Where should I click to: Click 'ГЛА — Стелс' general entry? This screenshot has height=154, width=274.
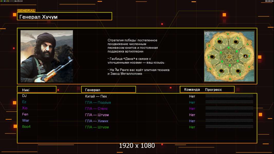pyautogui.click(x=96, y=109)
